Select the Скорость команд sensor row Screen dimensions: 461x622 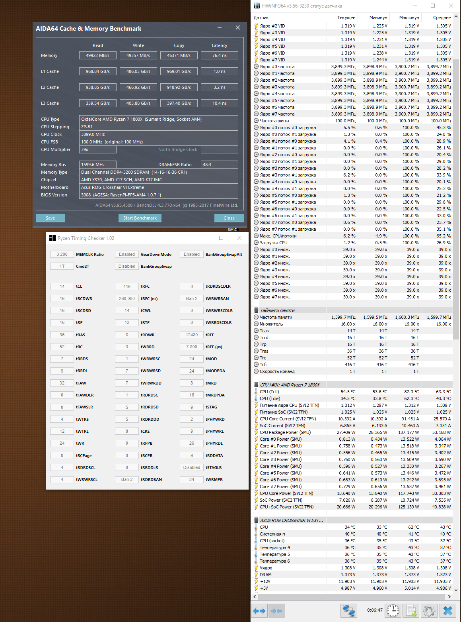pos(353,371)
